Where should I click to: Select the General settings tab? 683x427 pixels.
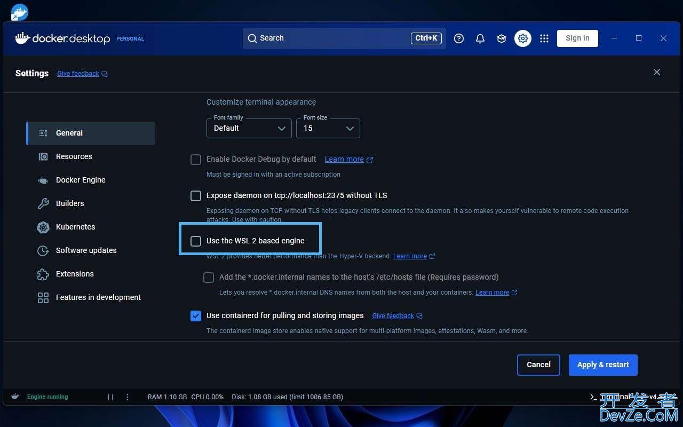click(x=91, y=133)
